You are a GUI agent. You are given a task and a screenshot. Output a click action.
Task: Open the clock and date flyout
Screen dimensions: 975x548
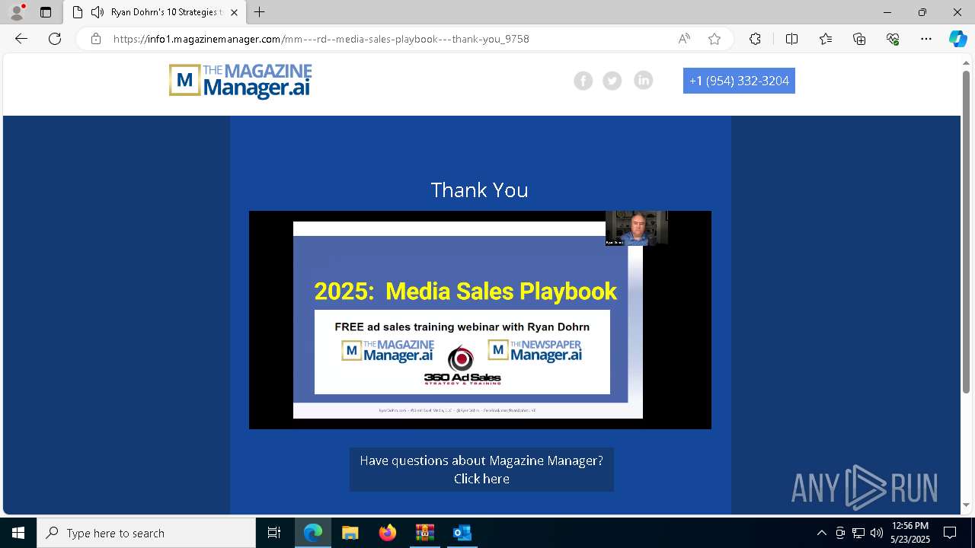pos(910,533)
